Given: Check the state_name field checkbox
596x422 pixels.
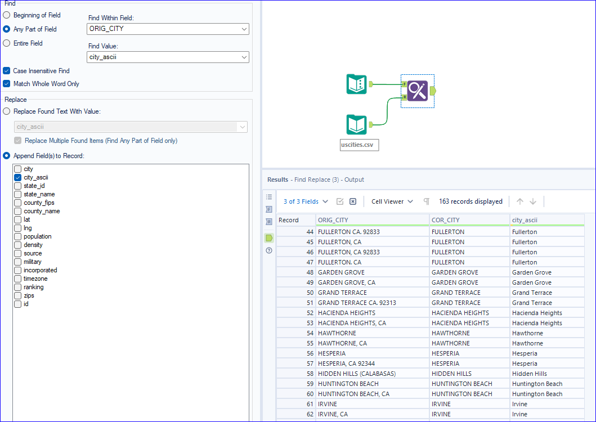Looking at the screenshot, I should click(x=17, y=194).
